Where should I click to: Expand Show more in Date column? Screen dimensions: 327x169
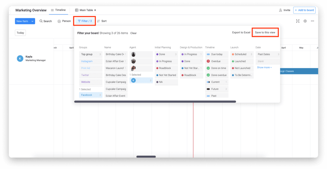(264, 67)
